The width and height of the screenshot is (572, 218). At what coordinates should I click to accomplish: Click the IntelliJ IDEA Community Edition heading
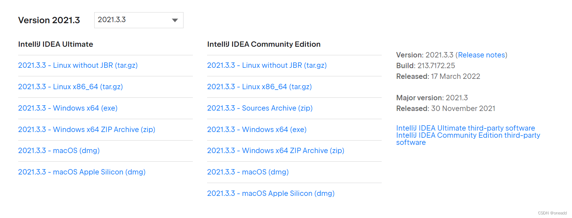[x=264, y=44]
